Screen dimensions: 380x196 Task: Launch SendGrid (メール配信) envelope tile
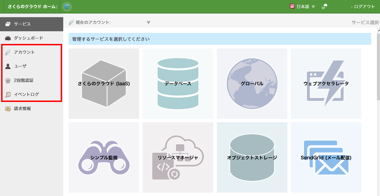pyautogui.click(x=326, y=157)
